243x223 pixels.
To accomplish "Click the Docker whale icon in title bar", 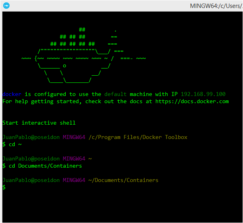I will coord(6,6).
